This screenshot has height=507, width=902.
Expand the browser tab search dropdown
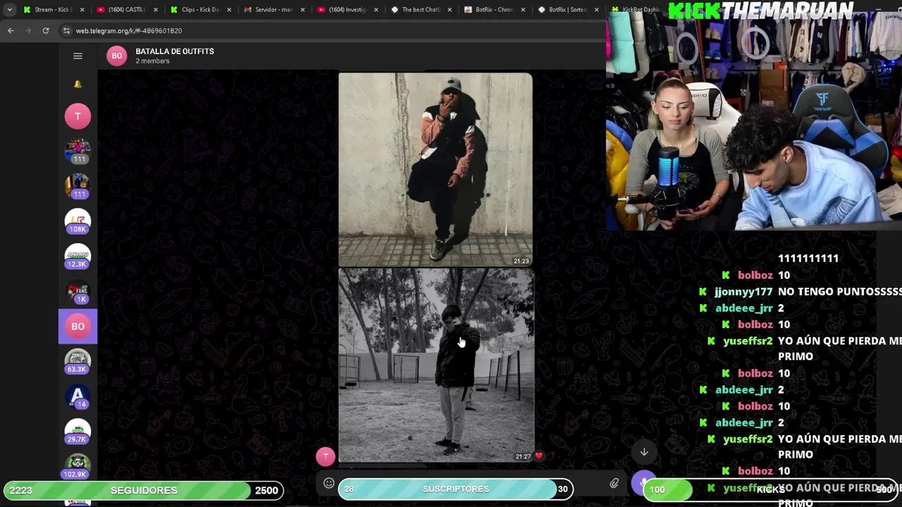(9, 10)
